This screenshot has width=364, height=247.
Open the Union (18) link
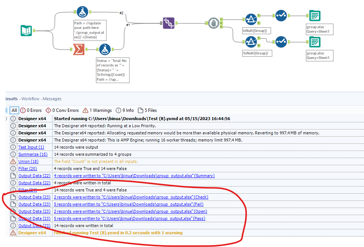[x=28, y=161]
